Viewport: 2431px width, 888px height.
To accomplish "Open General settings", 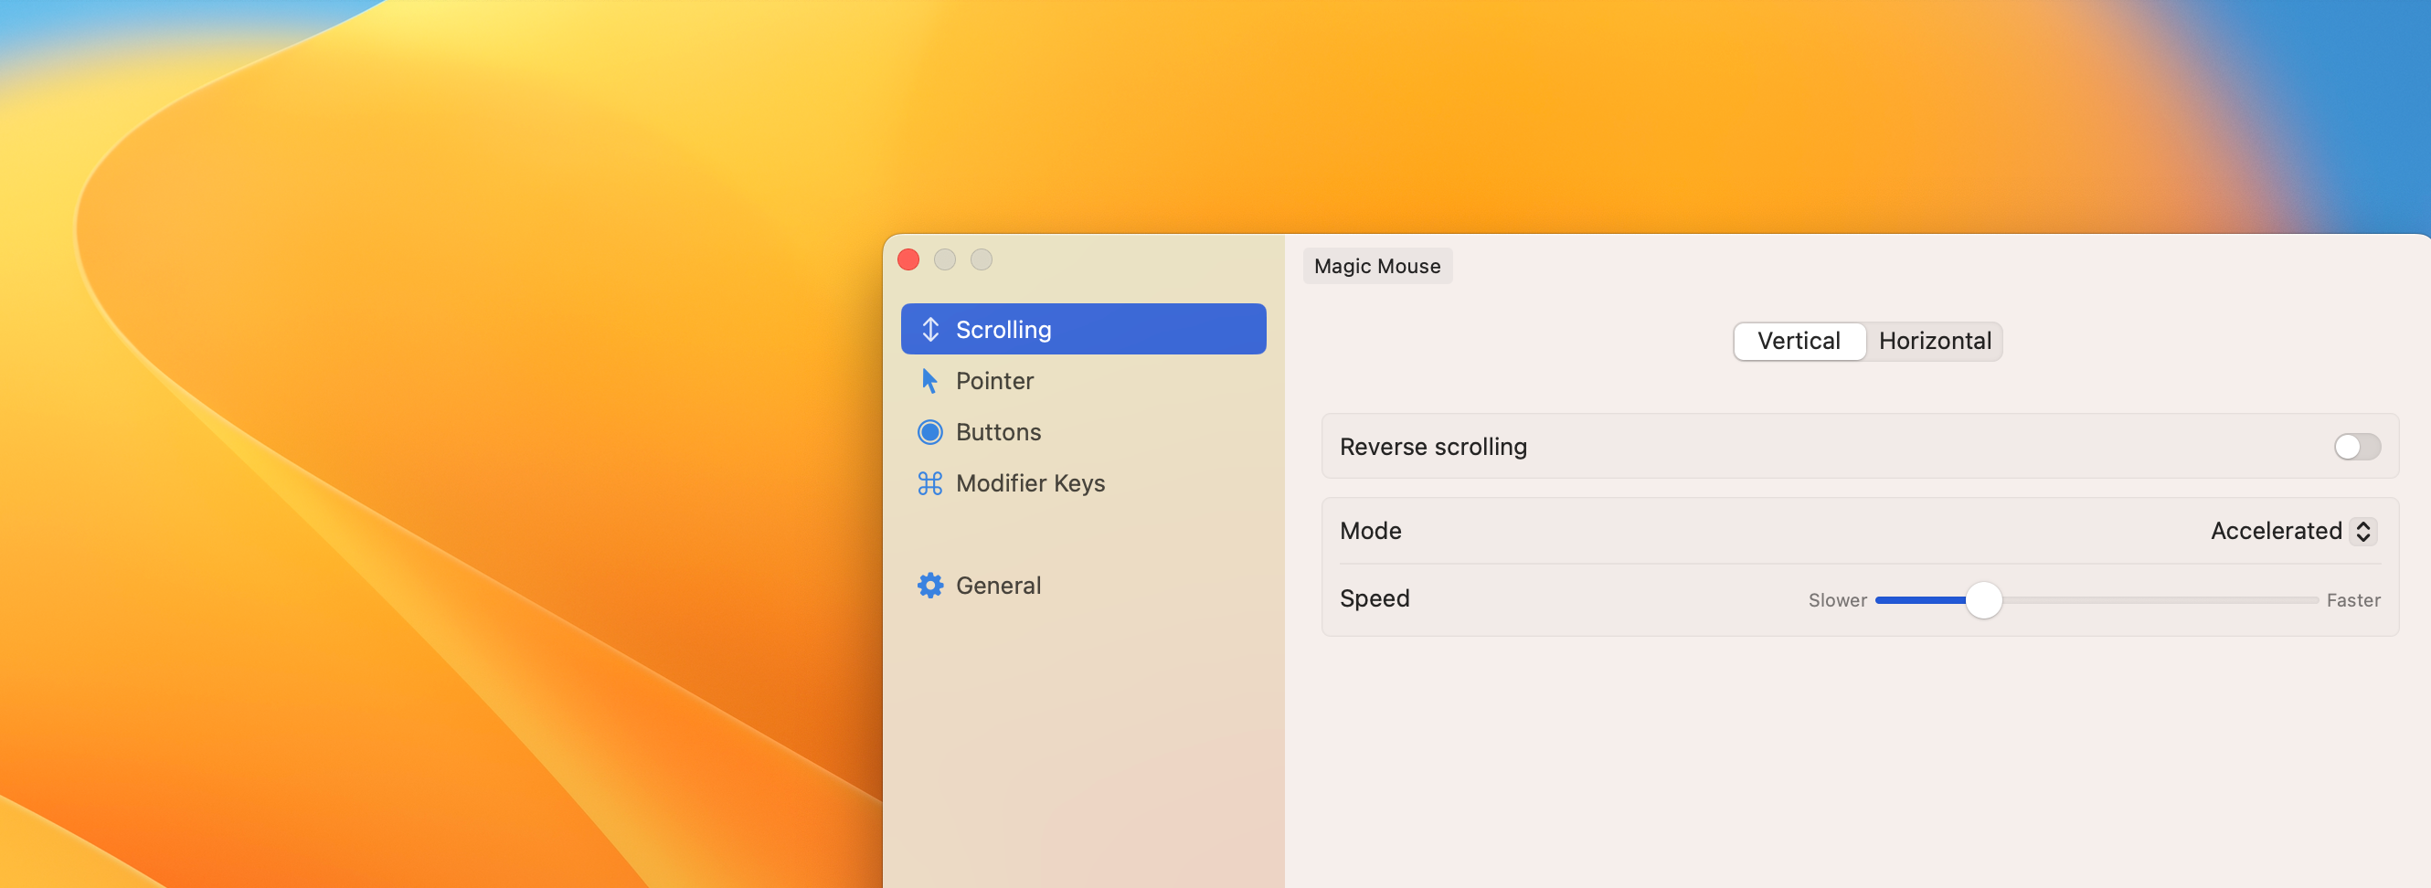I will (1082, 585).
